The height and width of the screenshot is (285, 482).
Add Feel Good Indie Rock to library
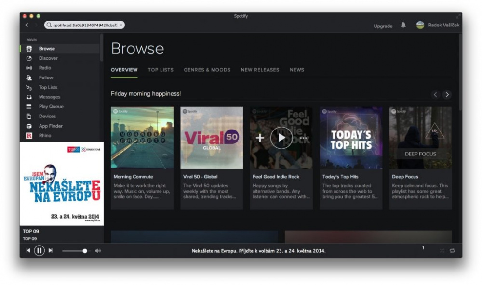[260, 138]
